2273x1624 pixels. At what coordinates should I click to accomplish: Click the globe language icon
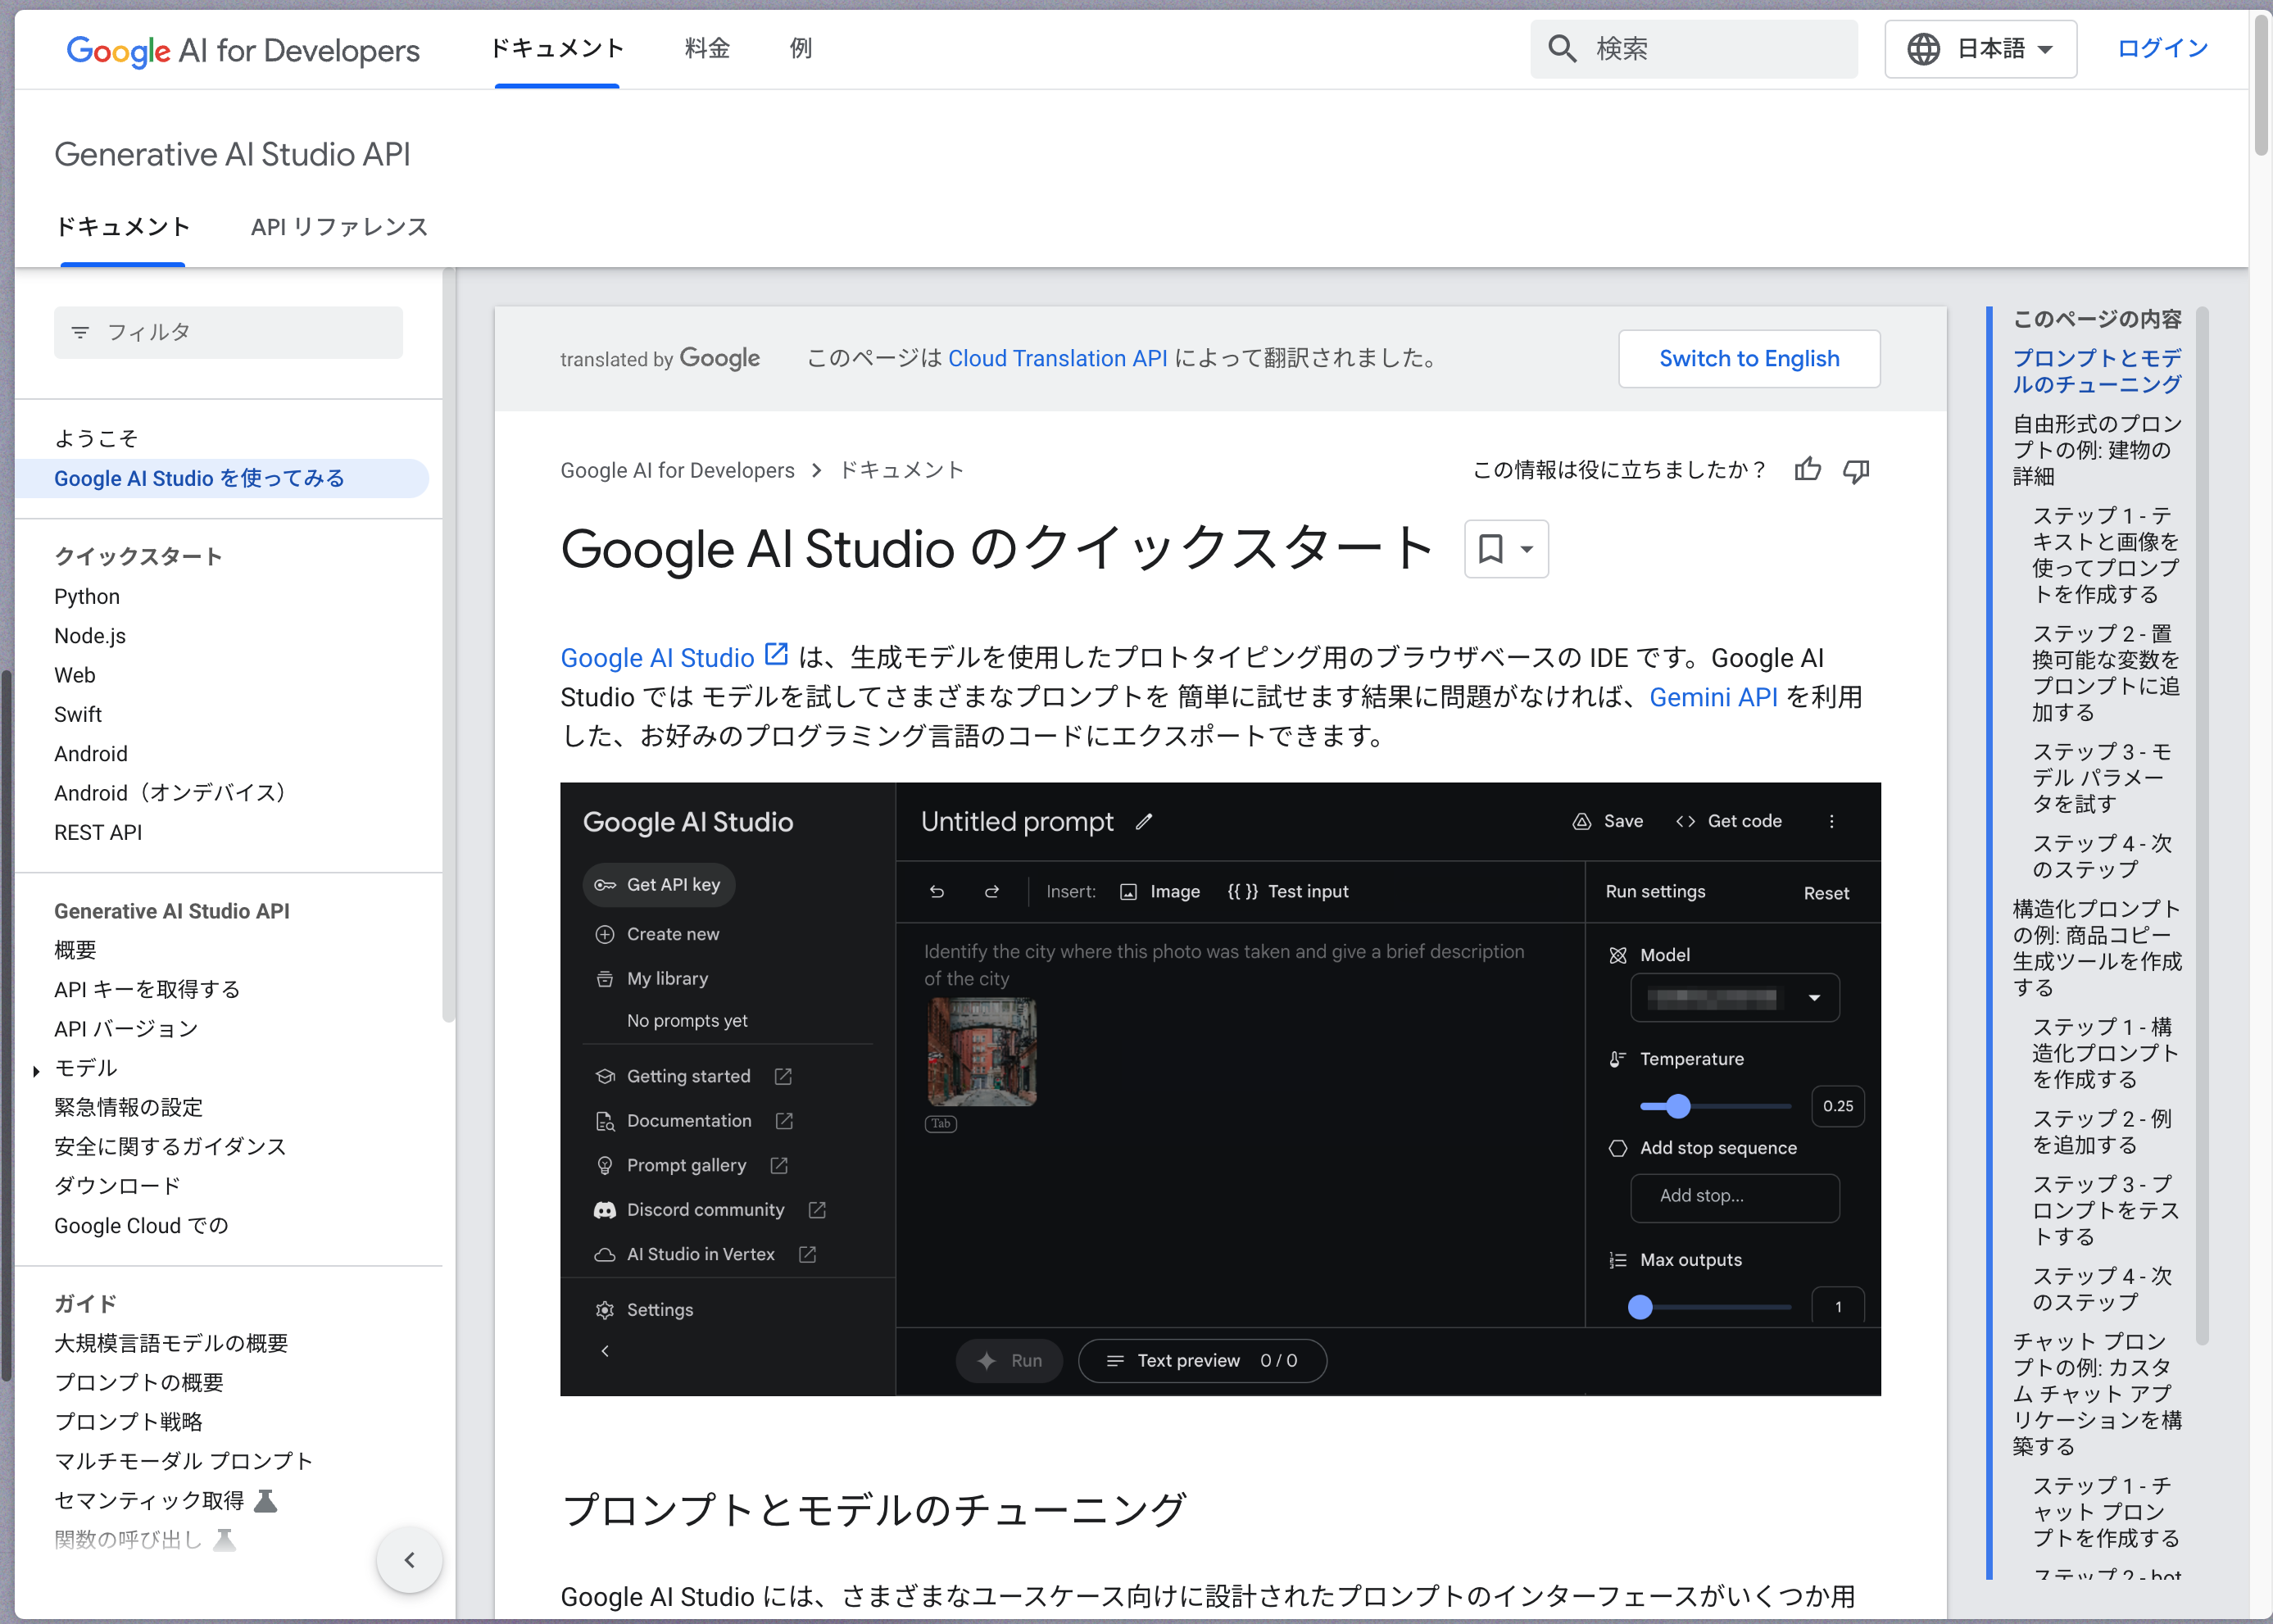[x=1923, y=49]
